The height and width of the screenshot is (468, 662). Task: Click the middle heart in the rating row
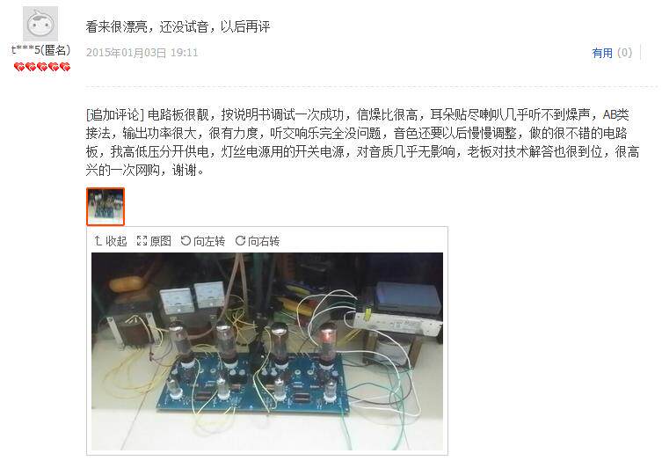click(x=42, y=67)
